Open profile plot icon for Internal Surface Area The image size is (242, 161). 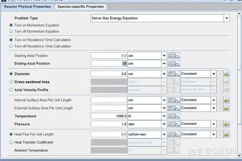177,100
